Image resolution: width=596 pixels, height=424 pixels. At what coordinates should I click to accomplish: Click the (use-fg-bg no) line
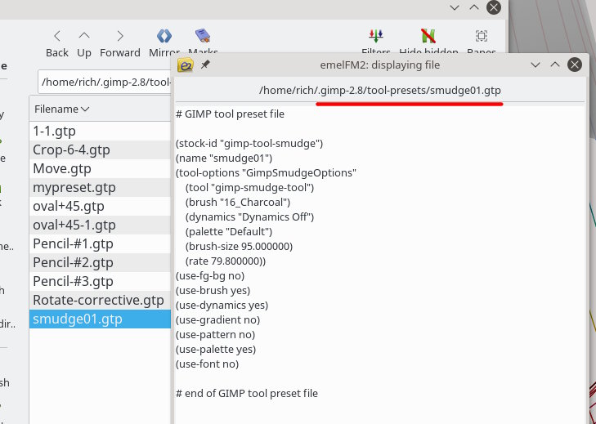pyautogui.click(x=210, y=276)
